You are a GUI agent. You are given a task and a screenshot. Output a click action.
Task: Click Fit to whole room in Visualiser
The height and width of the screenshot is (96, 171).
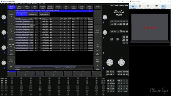[156, 7]
